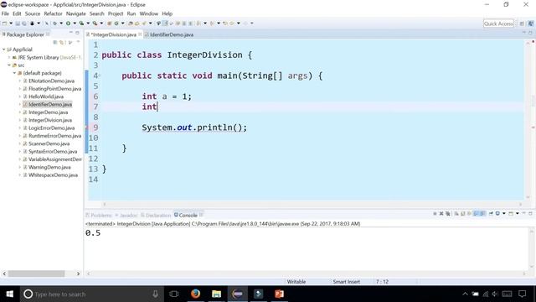The image size is (536, 302).
Task: Click the Save toolbar icon
Action: click(x=18, y=23)
